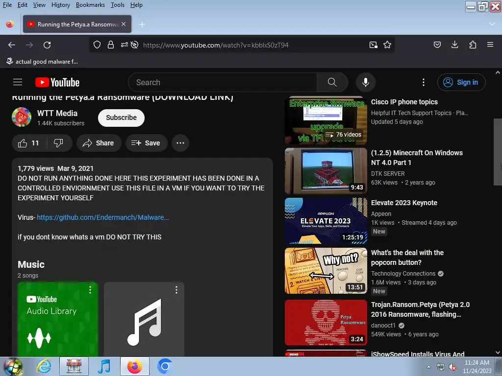Image resolution: width=502 pixels, height=376 pixels.
Task: Open more actions ellipsis below the video
Action: (180, 143)
